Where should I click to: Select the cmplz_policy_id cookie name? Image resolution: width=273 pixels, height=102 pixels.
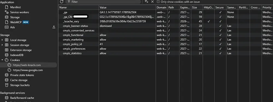point(72,44)
